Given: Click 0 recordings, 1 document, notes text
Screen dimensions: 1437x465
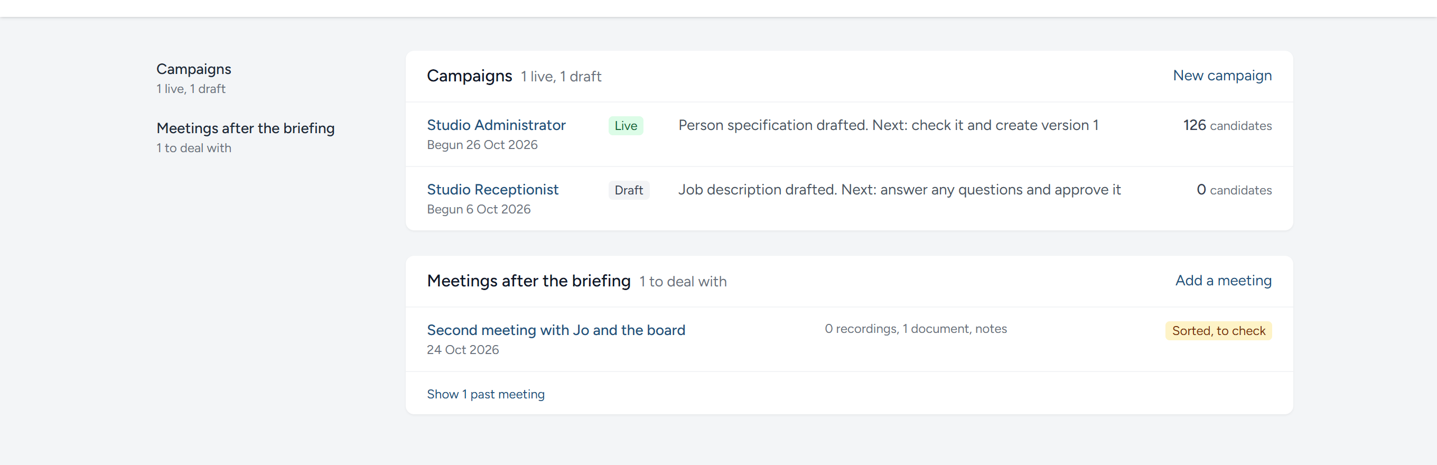Looking at the screenshot, I should pos(916,329).
